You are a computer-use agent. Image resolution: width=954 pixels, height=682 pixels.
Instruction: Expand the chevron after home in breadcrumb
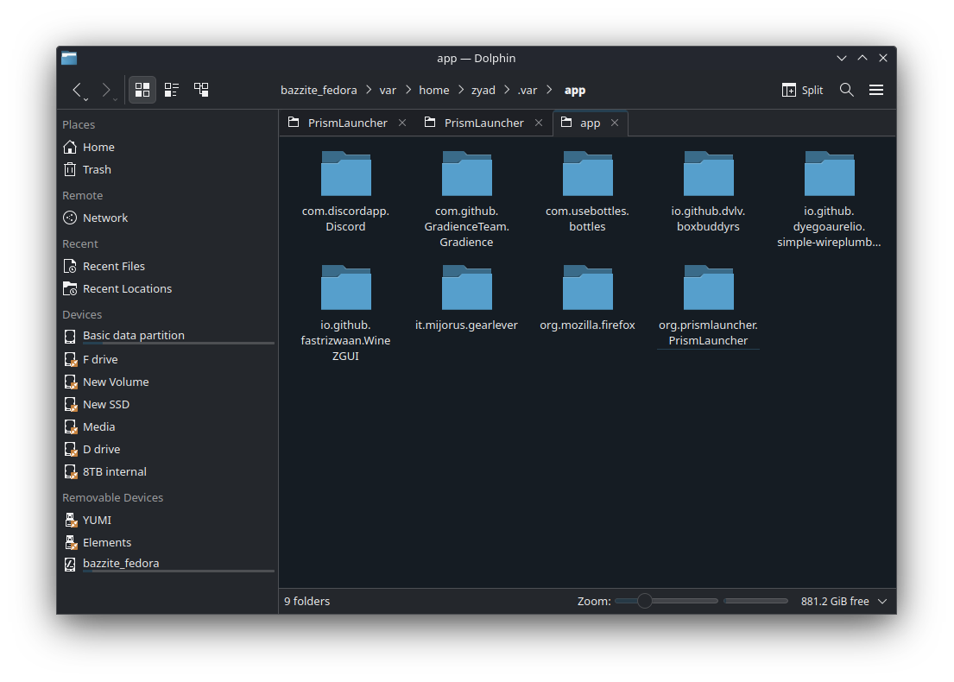[460, 90]
